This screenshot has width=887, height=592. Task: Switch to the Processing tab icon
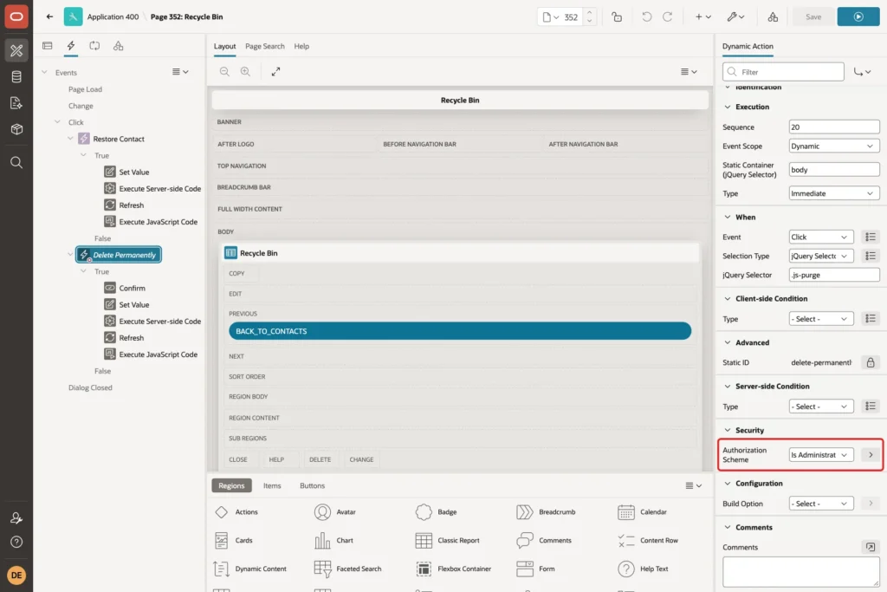click(94, 46)
